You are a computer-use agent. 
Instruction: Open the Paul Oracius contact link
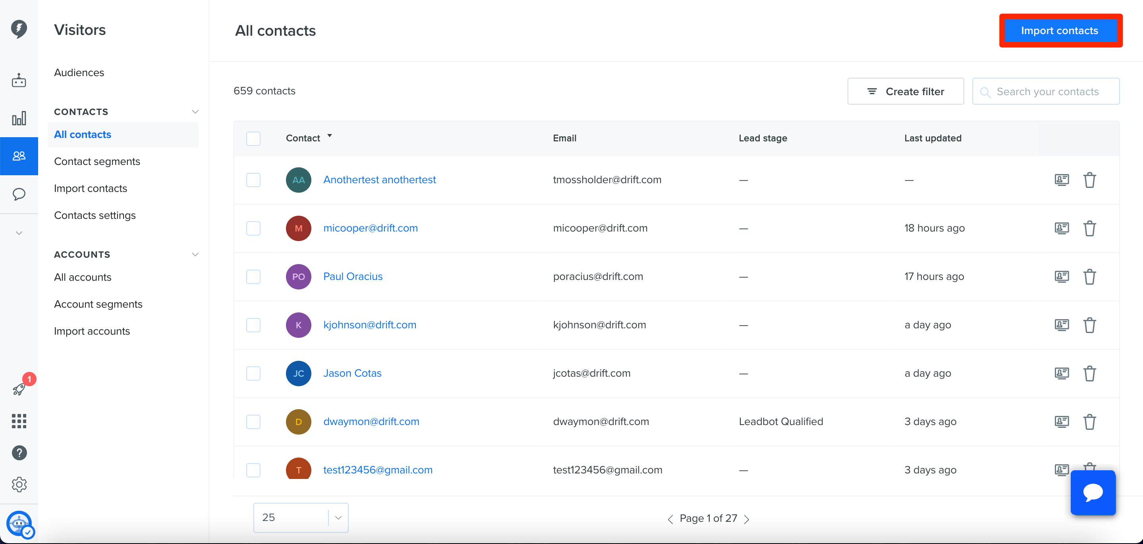click(x=353, y=276)
